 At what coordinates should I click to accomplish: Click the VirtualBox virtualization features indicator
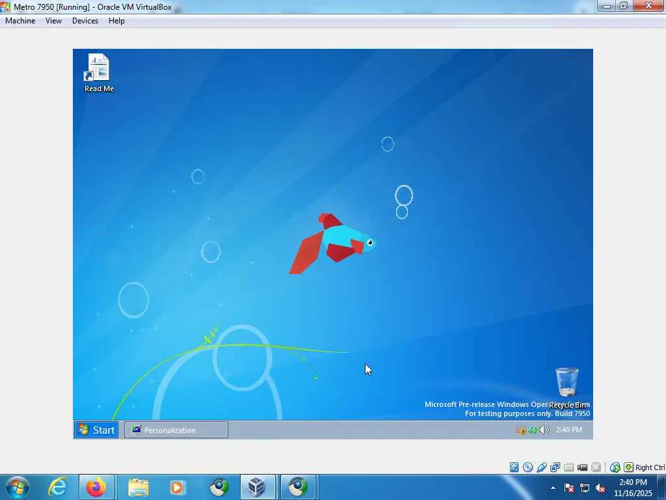(596, 467)
